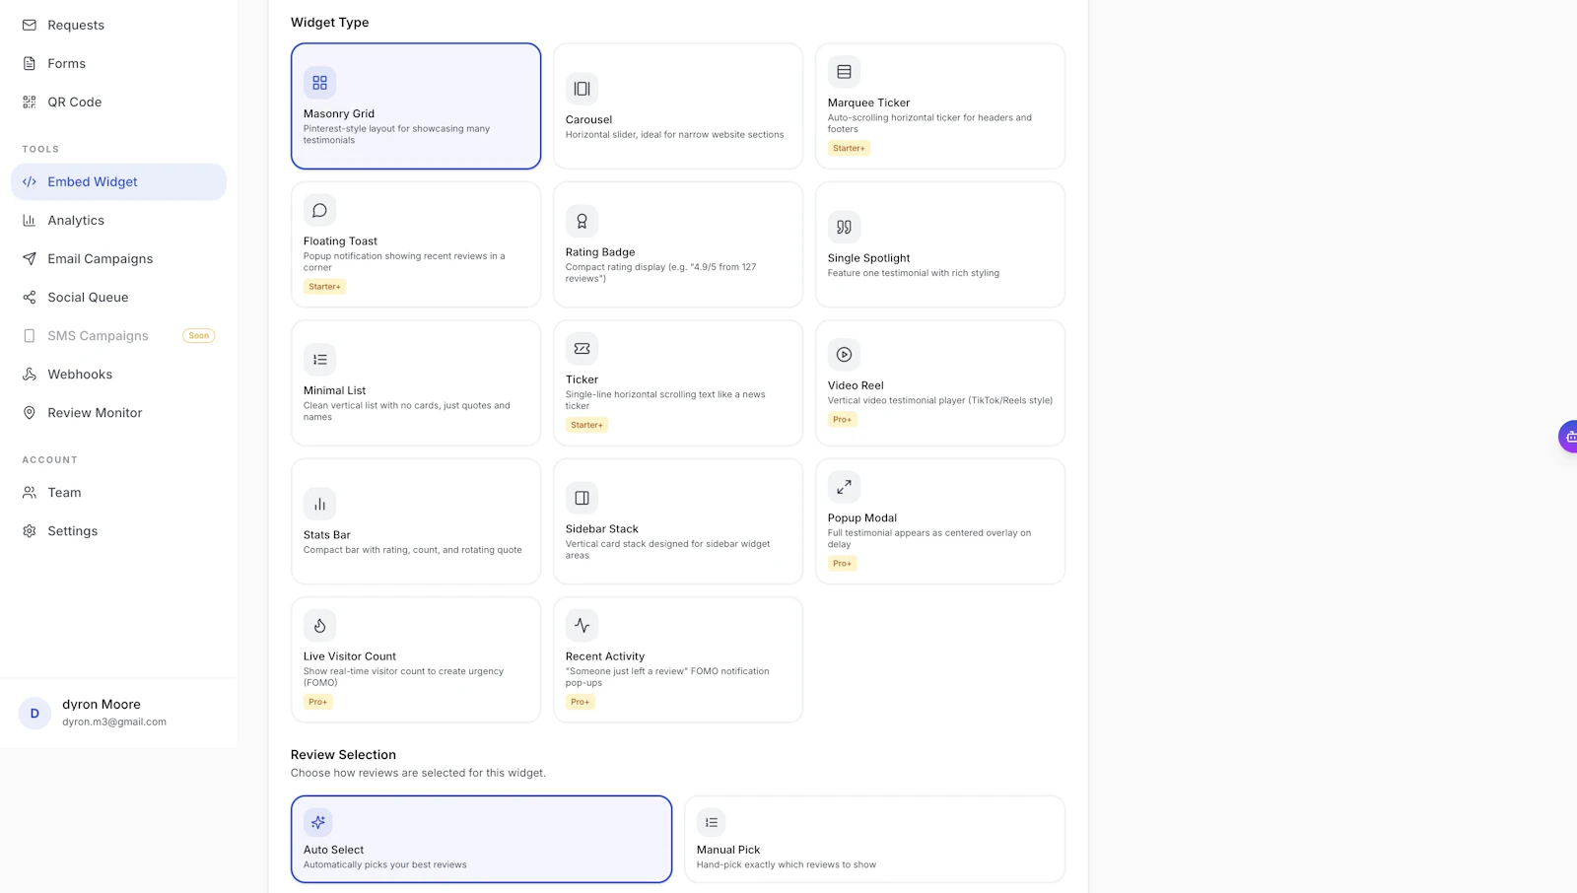
Task: Go to Forms in the sidebar
Action: (118, 63)
